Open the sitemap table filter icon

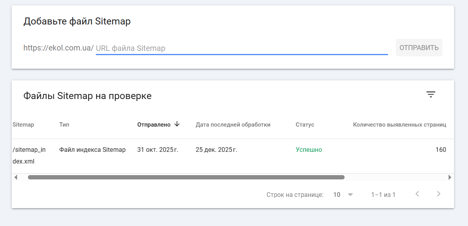coord(431,94)
